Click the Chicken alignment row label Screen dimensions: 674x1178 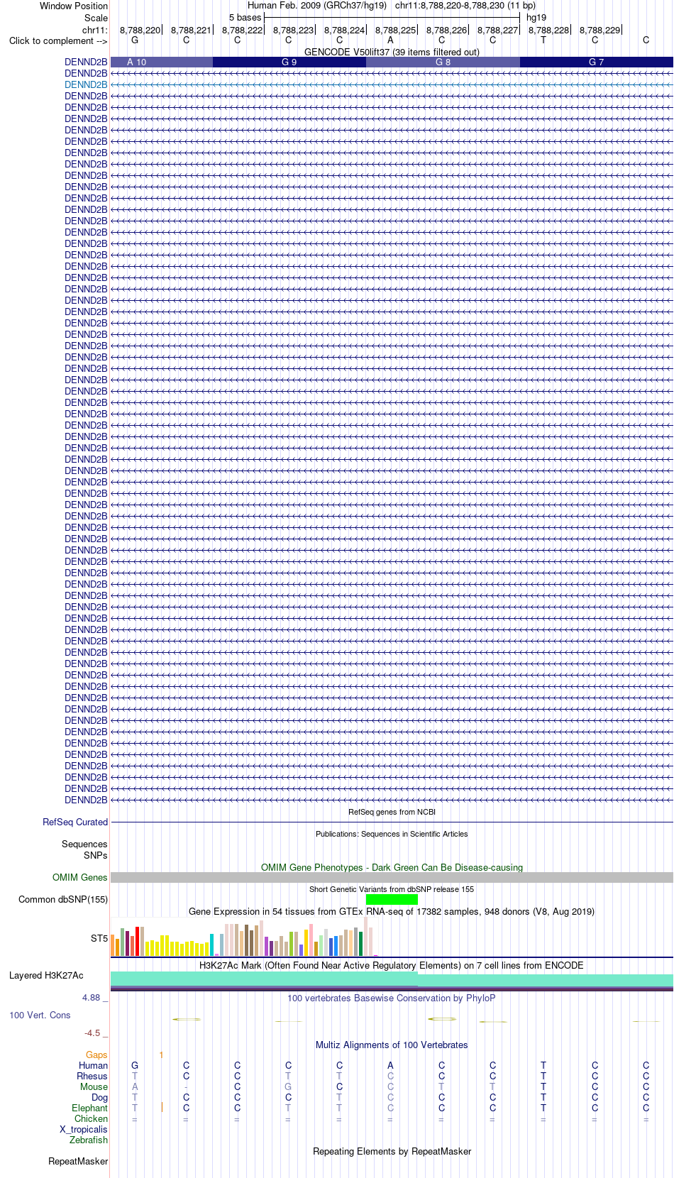[x=92, y=1118]
